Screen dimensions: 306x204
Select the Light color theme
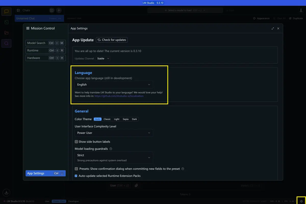point(117,119)
